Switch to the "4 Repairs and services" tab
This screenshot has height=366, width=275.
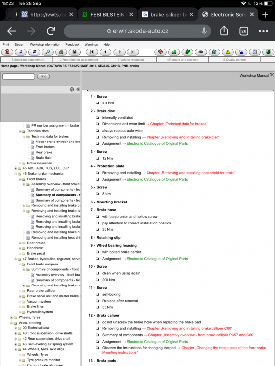[183, 60]
